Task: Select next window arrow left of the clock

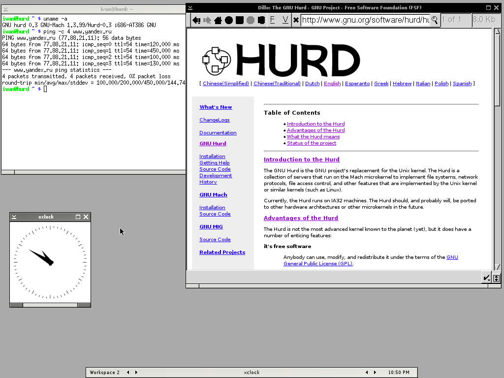Action: pos(375,372)
